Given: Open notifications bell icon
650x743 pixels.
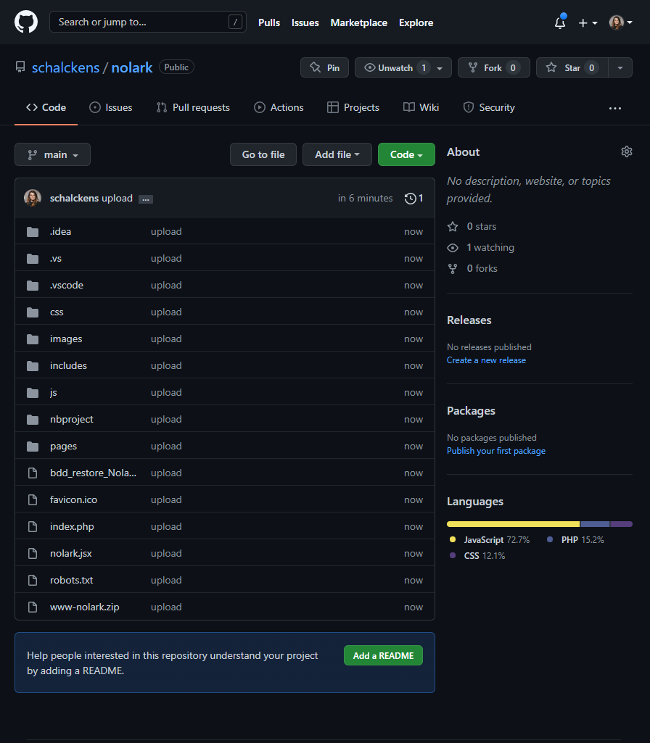Looking at the screenshot, I should point(560,22).
